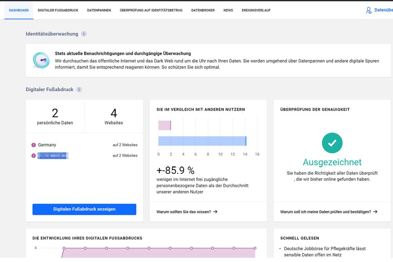
Task: Click warning icon beside blurred data entry
Action: 34,156
